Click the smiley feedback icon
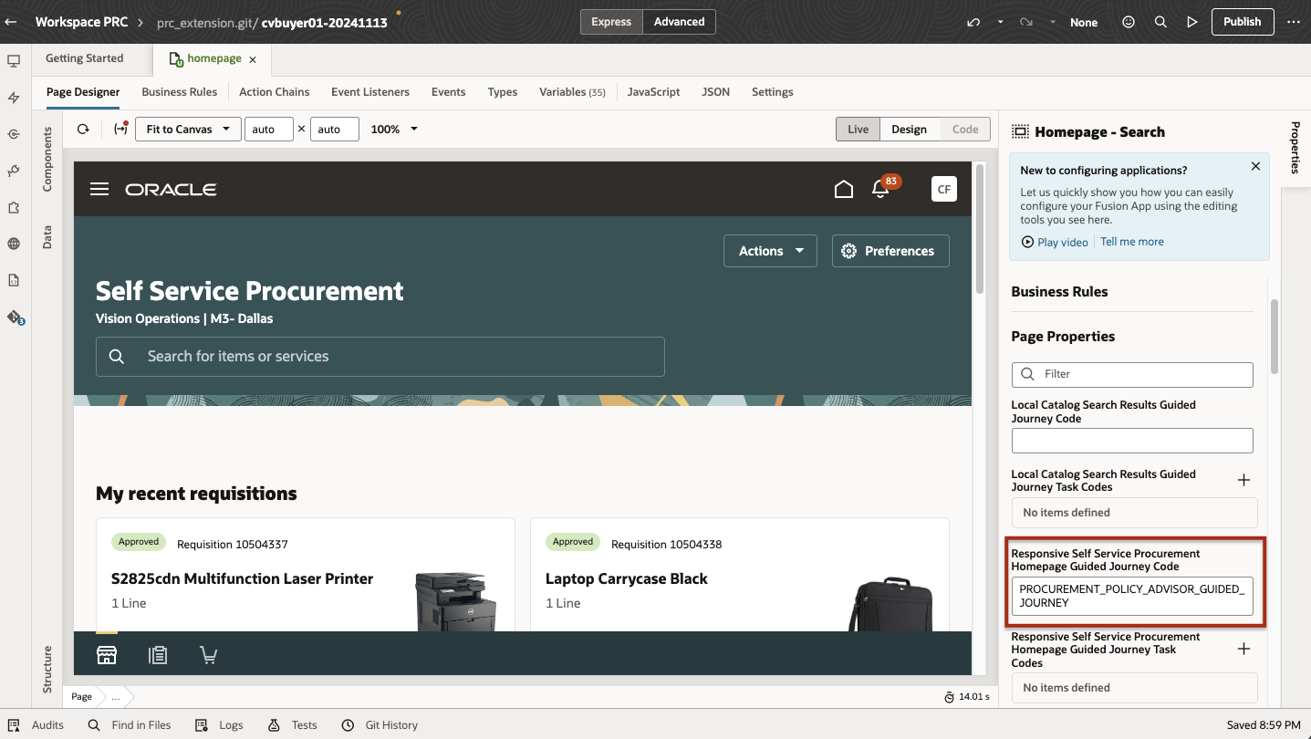The width and height of the screenshot is (1311, 739). pos(1129,22)
